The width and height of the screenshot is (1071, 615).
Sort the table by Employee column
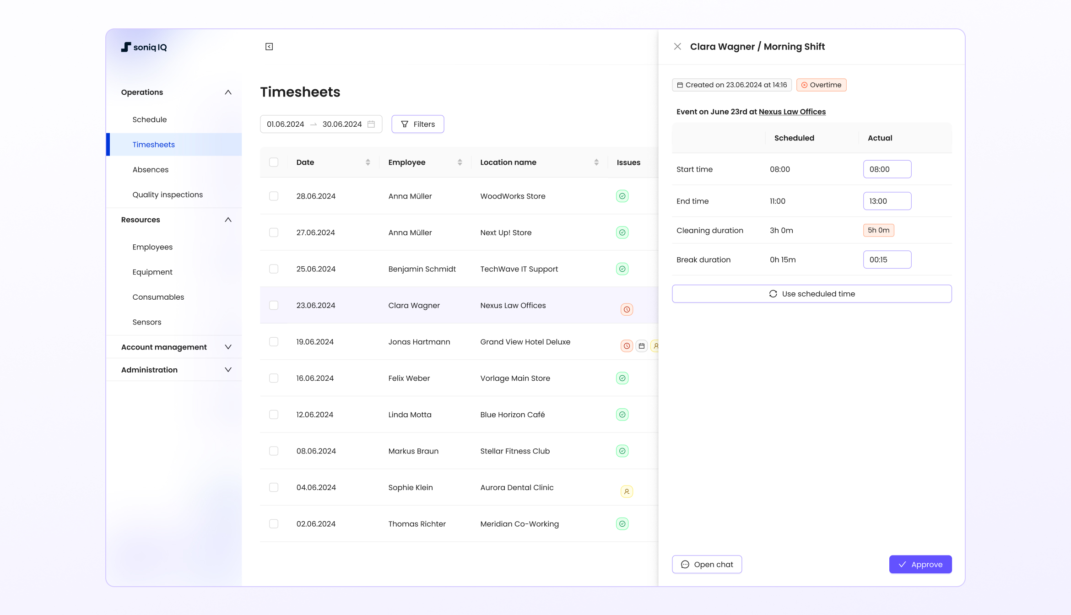pyautogui.click(x=460, y=162)
